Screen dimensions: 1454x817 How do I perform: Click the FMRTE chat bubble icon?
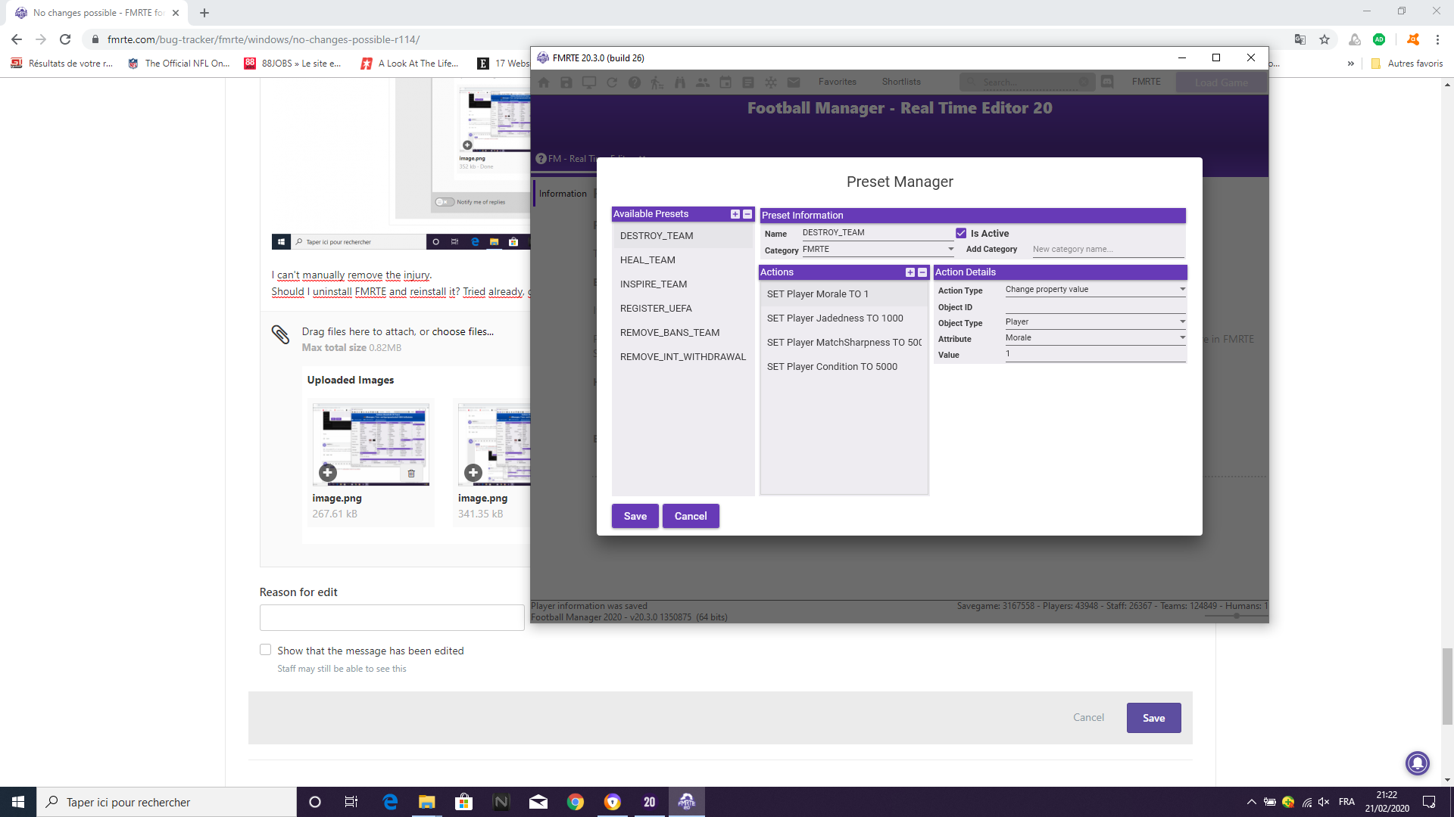(1107, 82)
